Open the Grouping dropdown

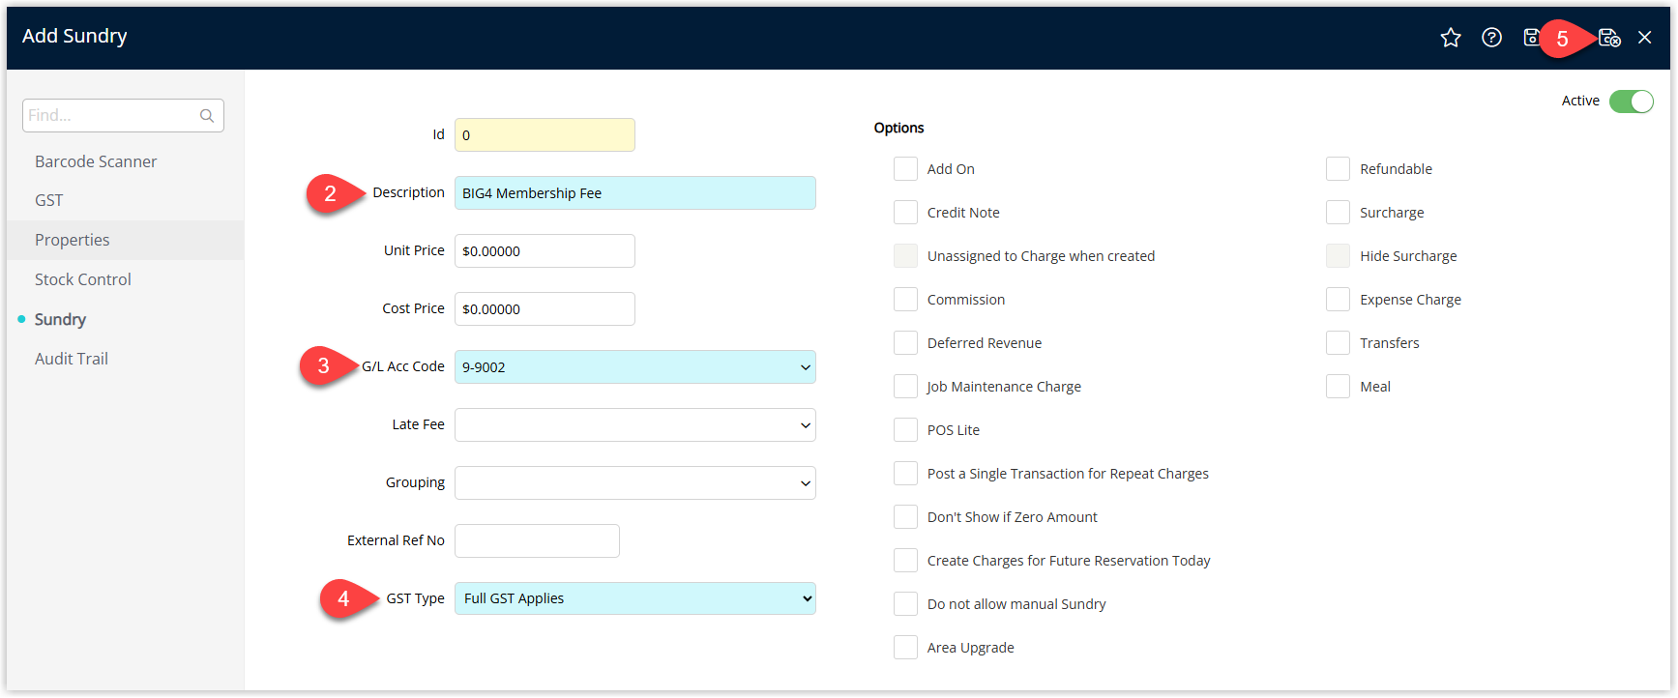pyautogui.click(x=634, y=483)
